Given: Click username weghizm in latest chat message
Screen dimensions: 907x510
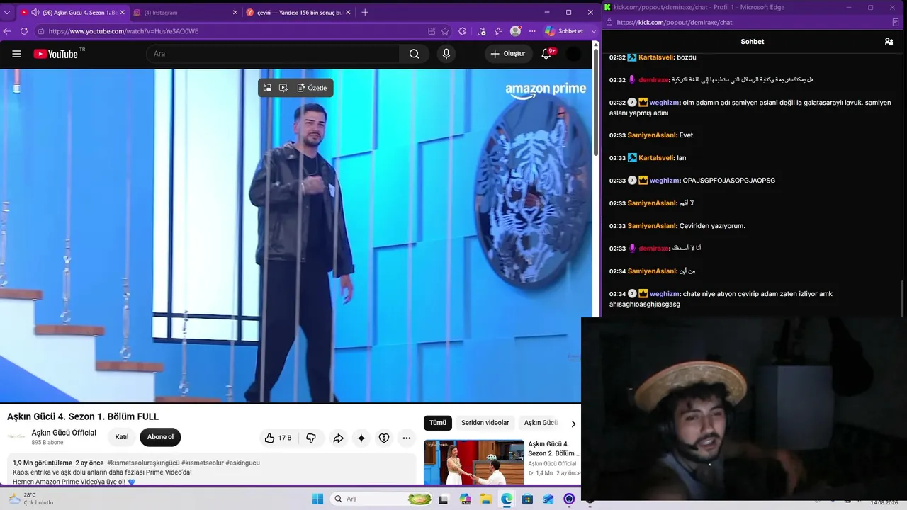Looking at the screenshot, I should tap(665, 294).
